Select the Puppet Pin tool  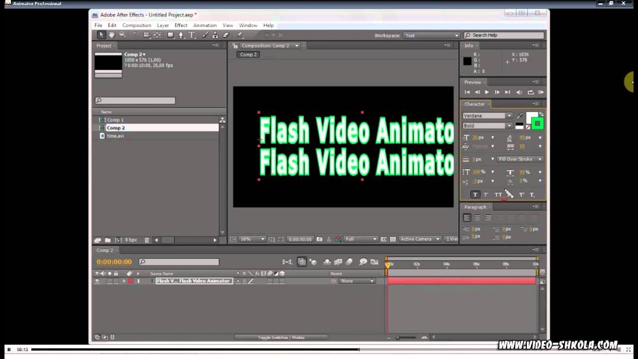tap(240, 35)
